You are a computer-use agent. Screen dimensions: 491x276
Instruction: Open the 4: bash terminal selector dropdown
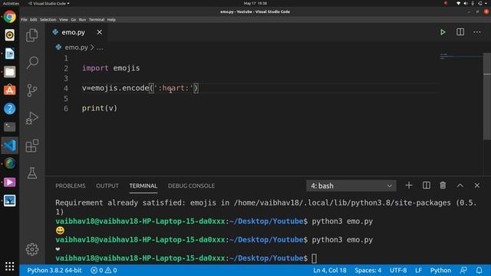coord(351,186)
